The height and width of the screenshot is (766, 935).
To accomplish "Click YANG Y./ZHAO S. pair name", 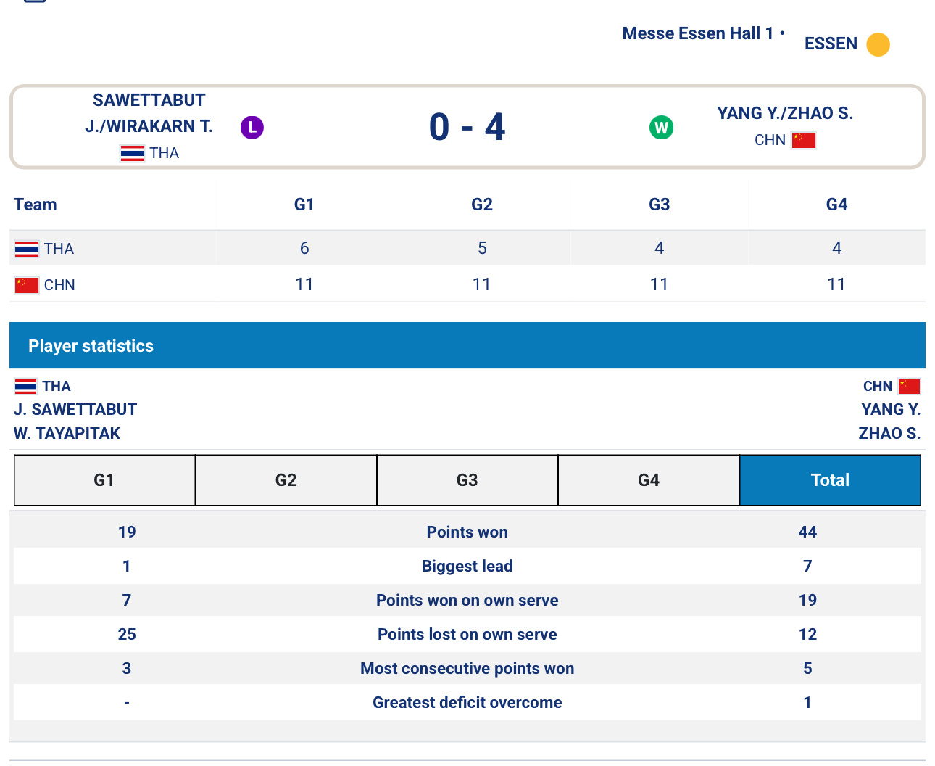I will [x=785, y=113].
